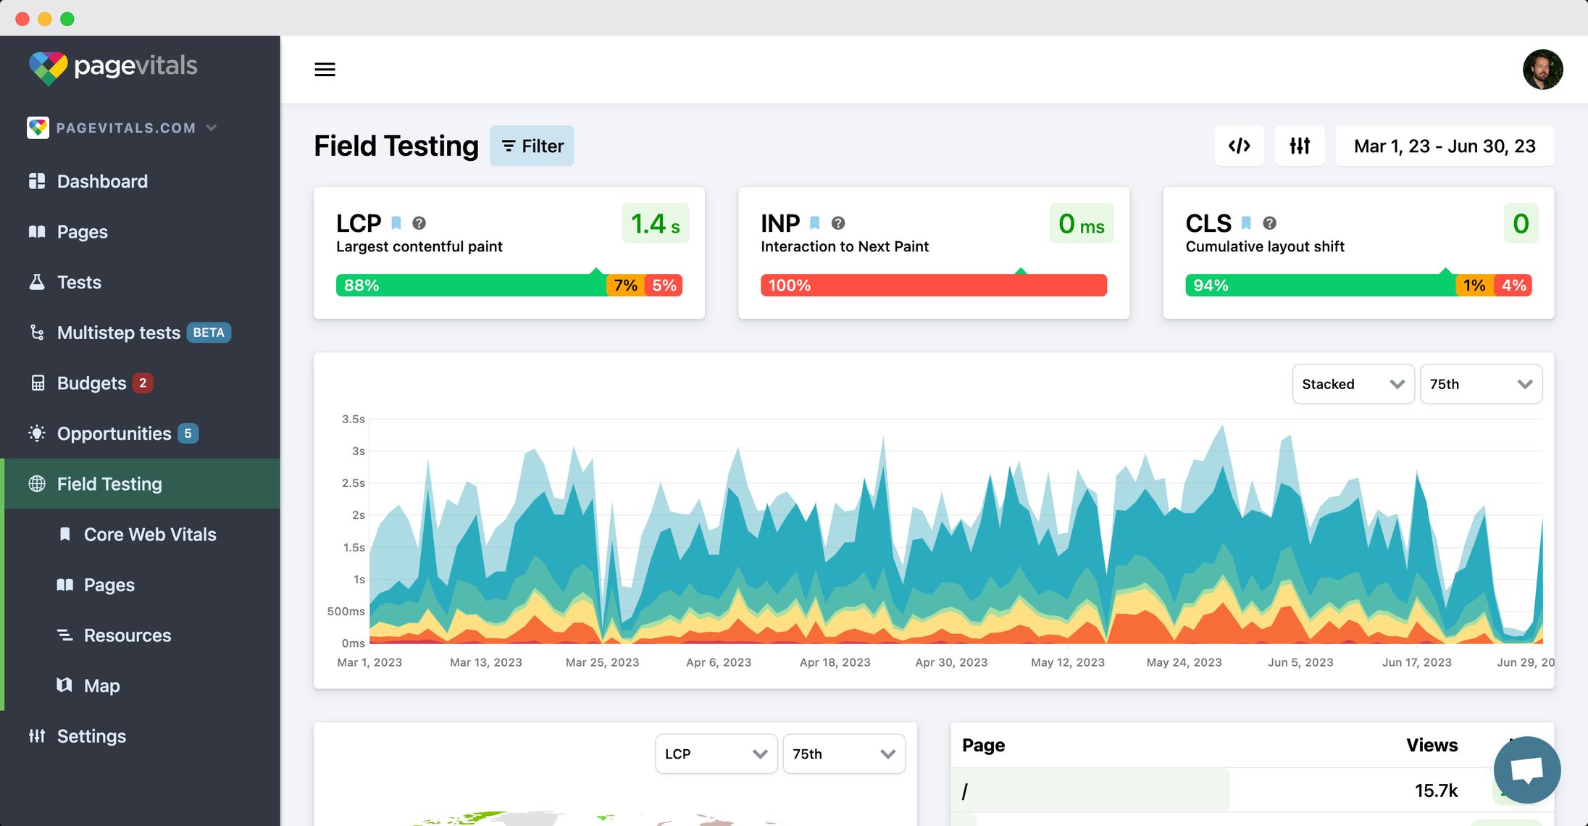Select Core Web Vitals submenu item
The image size is (1588, 826).
pos(150,534)
